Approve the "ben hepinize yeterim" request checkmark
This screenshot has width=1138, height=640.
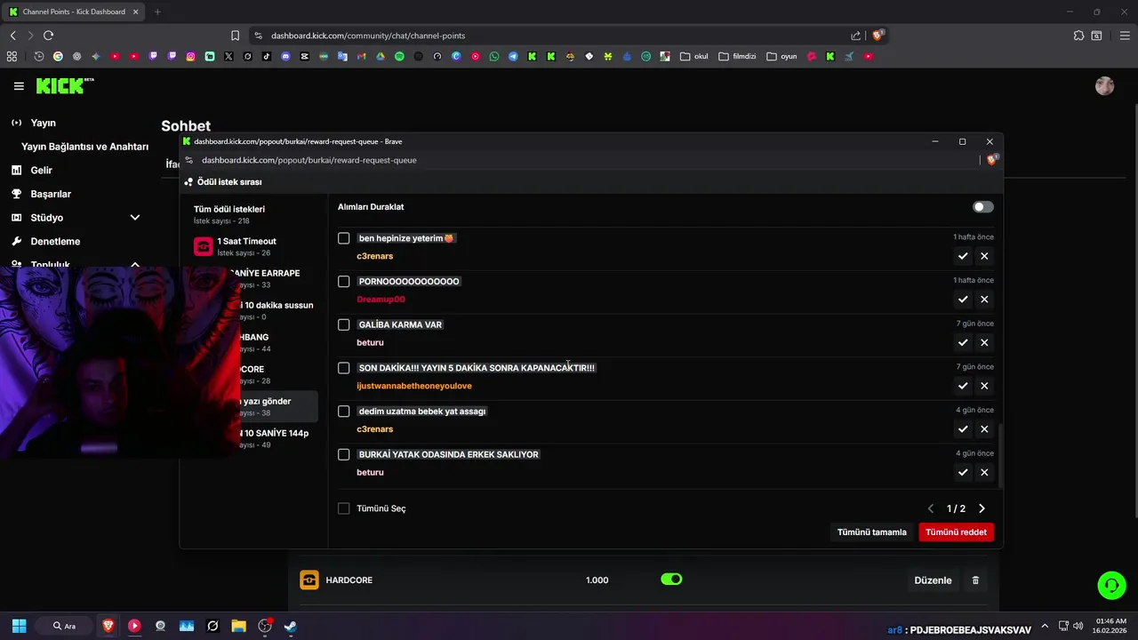(x=963, y=256)
